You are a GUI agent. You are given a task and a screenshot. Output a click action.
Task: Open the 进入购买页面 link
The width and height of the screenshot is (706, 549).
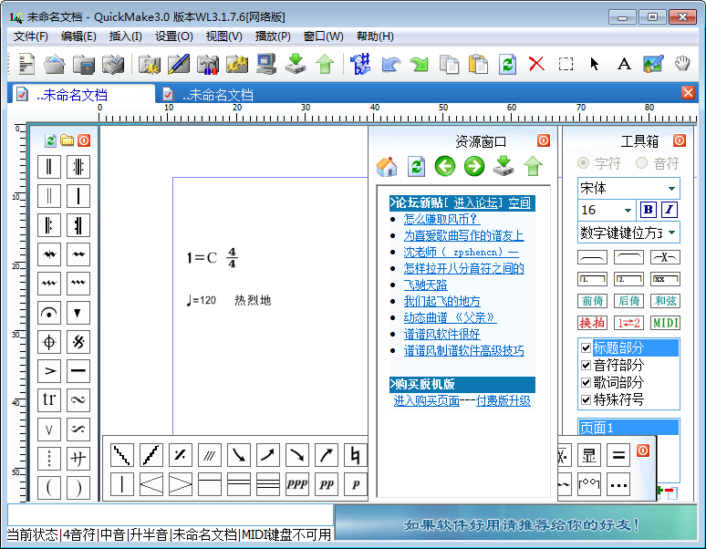426,400
